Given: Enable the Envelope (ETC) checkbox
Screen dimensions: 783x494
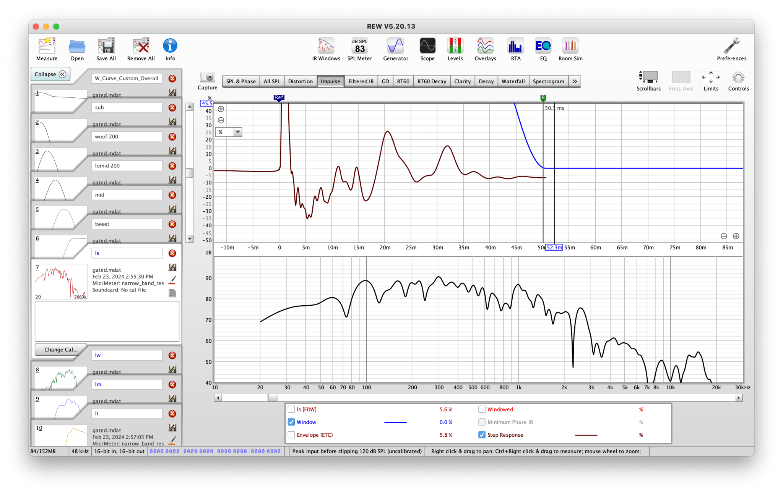Looking at the screenshot, I should [x=291, y=435].
